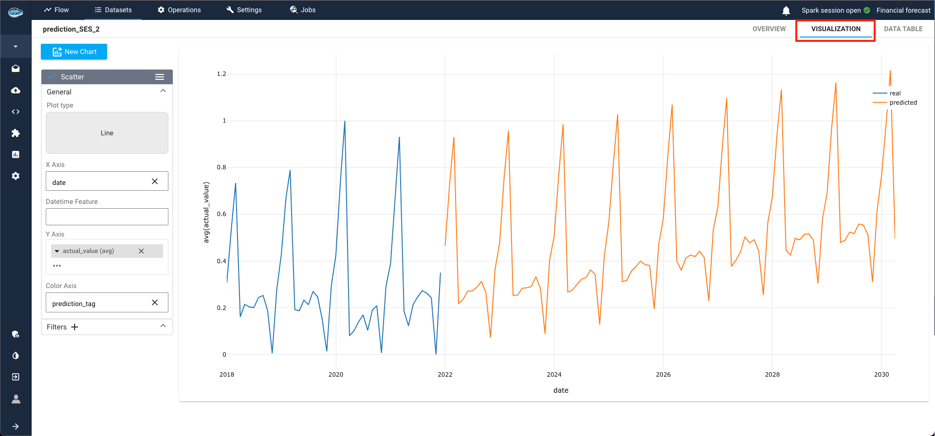935x436 pixels.
Task: Open the bar chart icon in sidebar
Action: pyautogui.click(x=16, y=154)
